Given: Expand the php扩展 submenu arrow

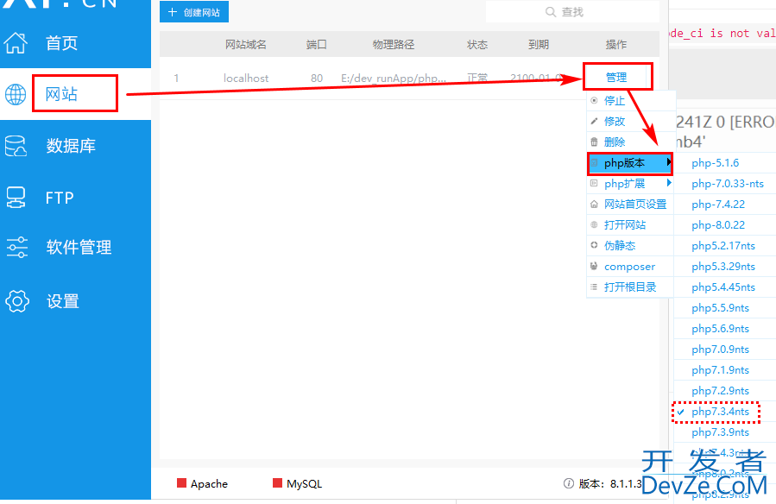Looking at the screenshot, I should 669,183.
